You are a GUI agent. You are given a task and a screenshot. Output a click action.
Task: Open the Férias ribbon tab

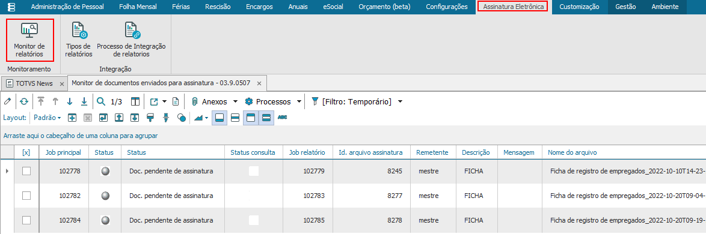click(x=180, y=7)
